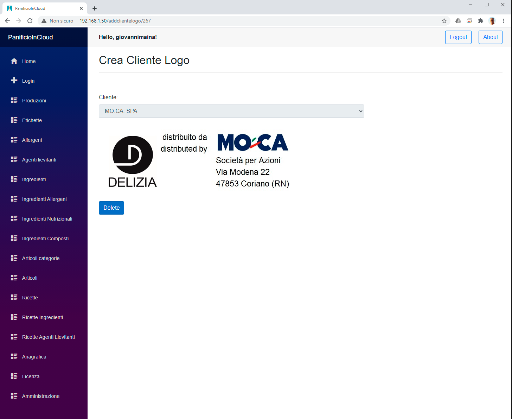512x419 pixels.
Task: Select Etichette in the sidebar
Action: pyautogui.click(x=44, y=120)
